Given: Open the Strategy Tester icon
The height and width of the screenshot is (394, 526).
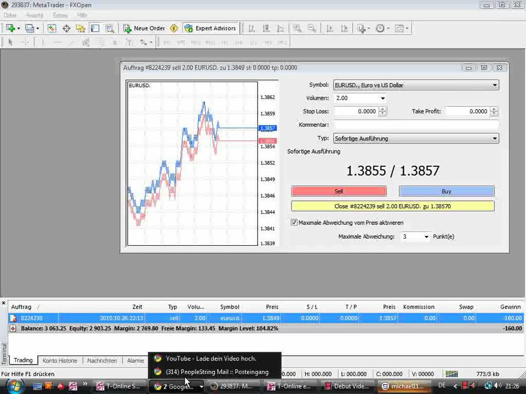Looking at the screenshot, I should point(110,28).
